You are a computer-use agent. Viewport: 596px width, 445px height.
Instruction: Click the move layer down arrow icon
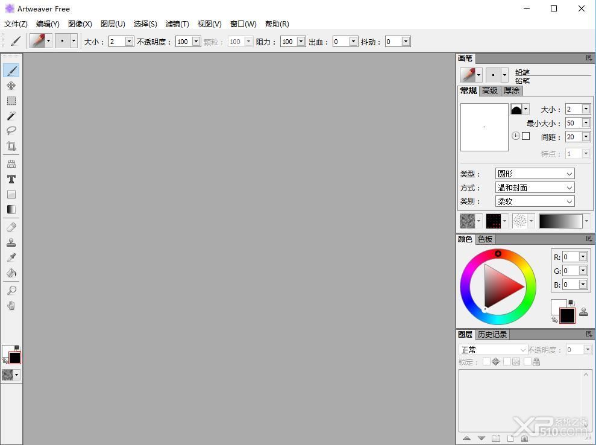pos(482,438)
